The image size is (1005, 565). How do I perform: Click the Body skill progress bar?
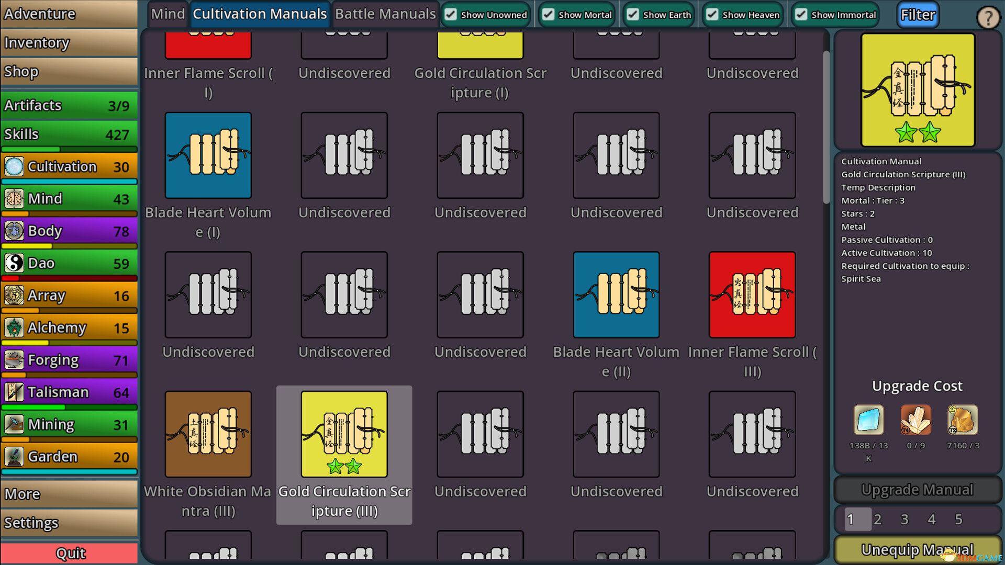click(x=70, y=246)
